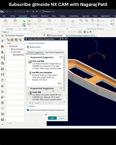Viewport: 116px width, 145px height.
Task: Click the save icon in the top toolbar
Action: point(6,11)
